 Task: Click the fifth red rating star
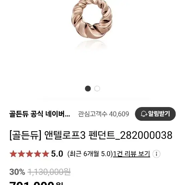[x=45, y=154]
